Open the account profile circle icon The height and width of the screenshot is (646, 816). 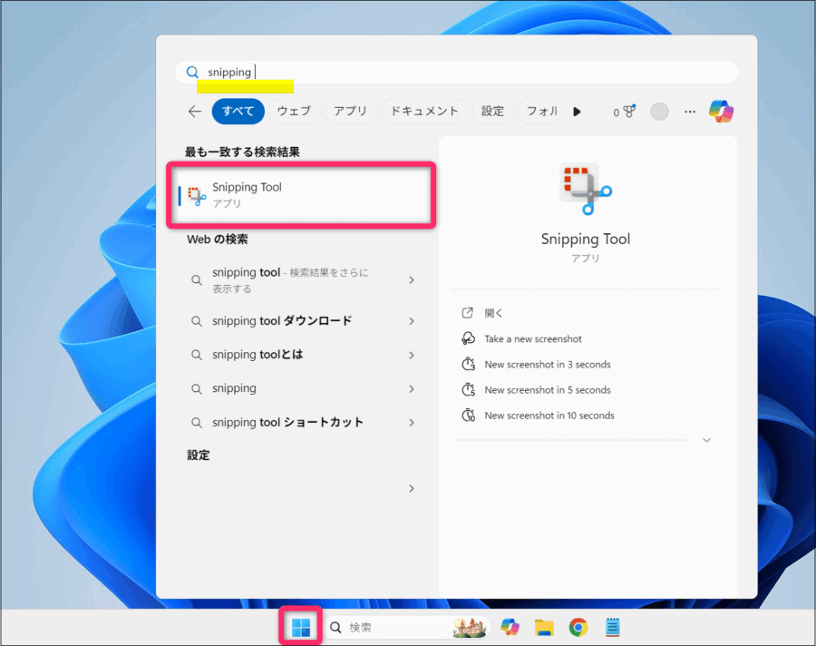click(659, 111)
